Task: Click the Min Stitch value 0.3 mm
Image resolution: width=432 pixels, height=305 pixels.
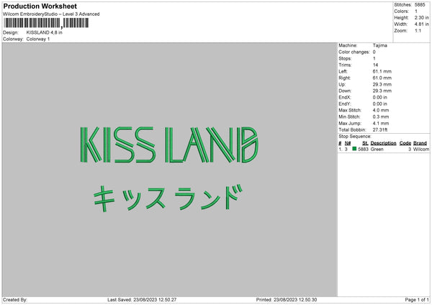Action: (x=381, y=117)
